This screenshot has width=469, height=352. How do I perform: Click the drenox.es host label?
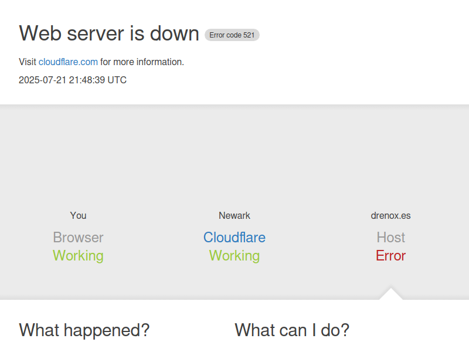pyautogui.click(x=390, y=215)
